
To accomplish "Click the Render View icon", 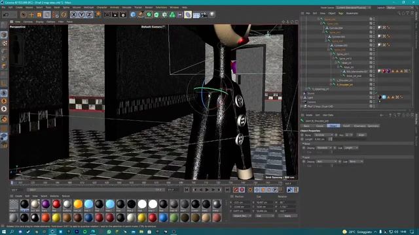I will point(107,14).
